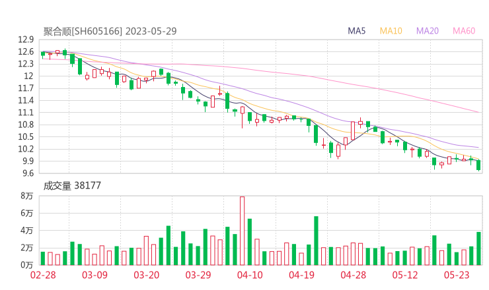The image size is (489, 290).
Task: Click the tall green volume bar after 04-19
Action: 316,241
